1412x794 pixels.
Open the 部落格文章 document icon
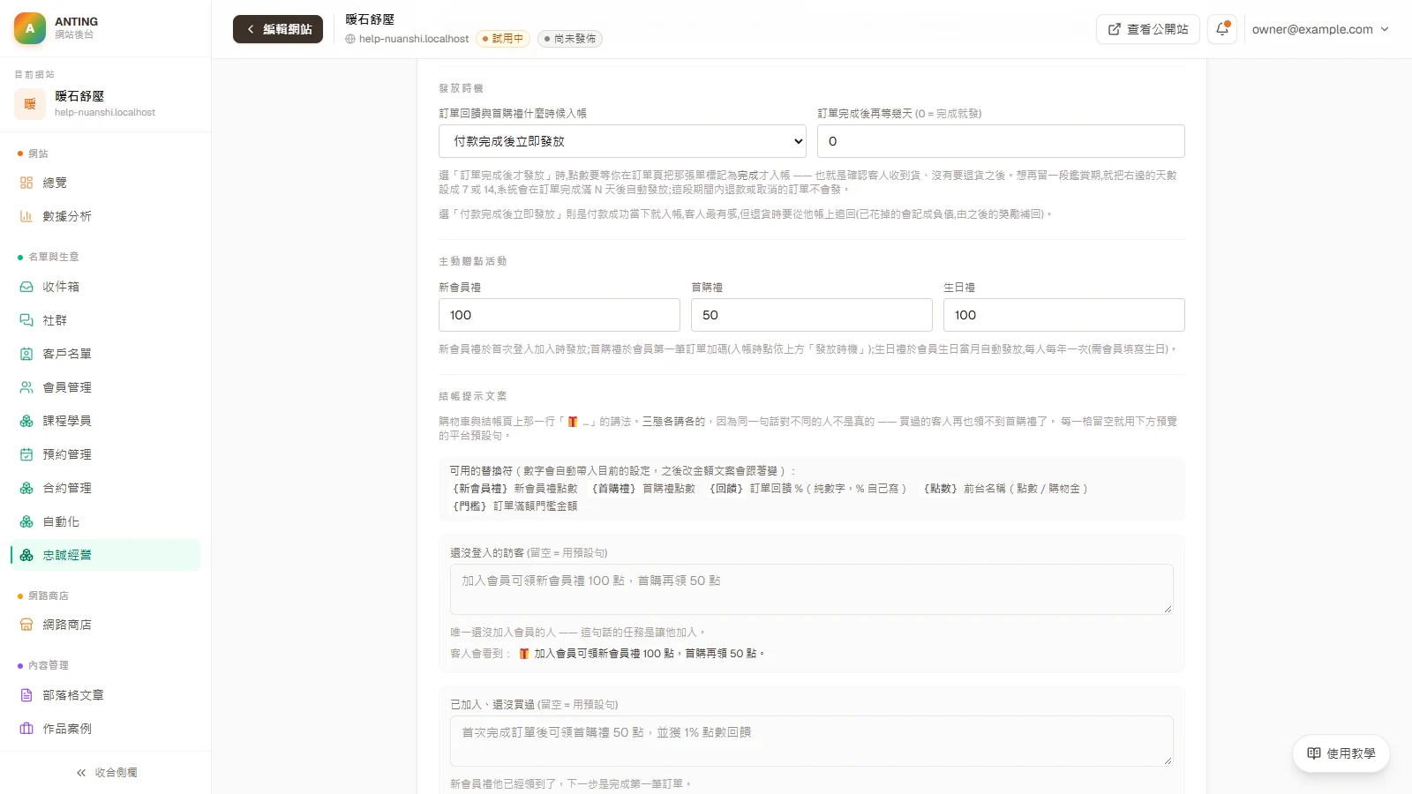[26, 695]
